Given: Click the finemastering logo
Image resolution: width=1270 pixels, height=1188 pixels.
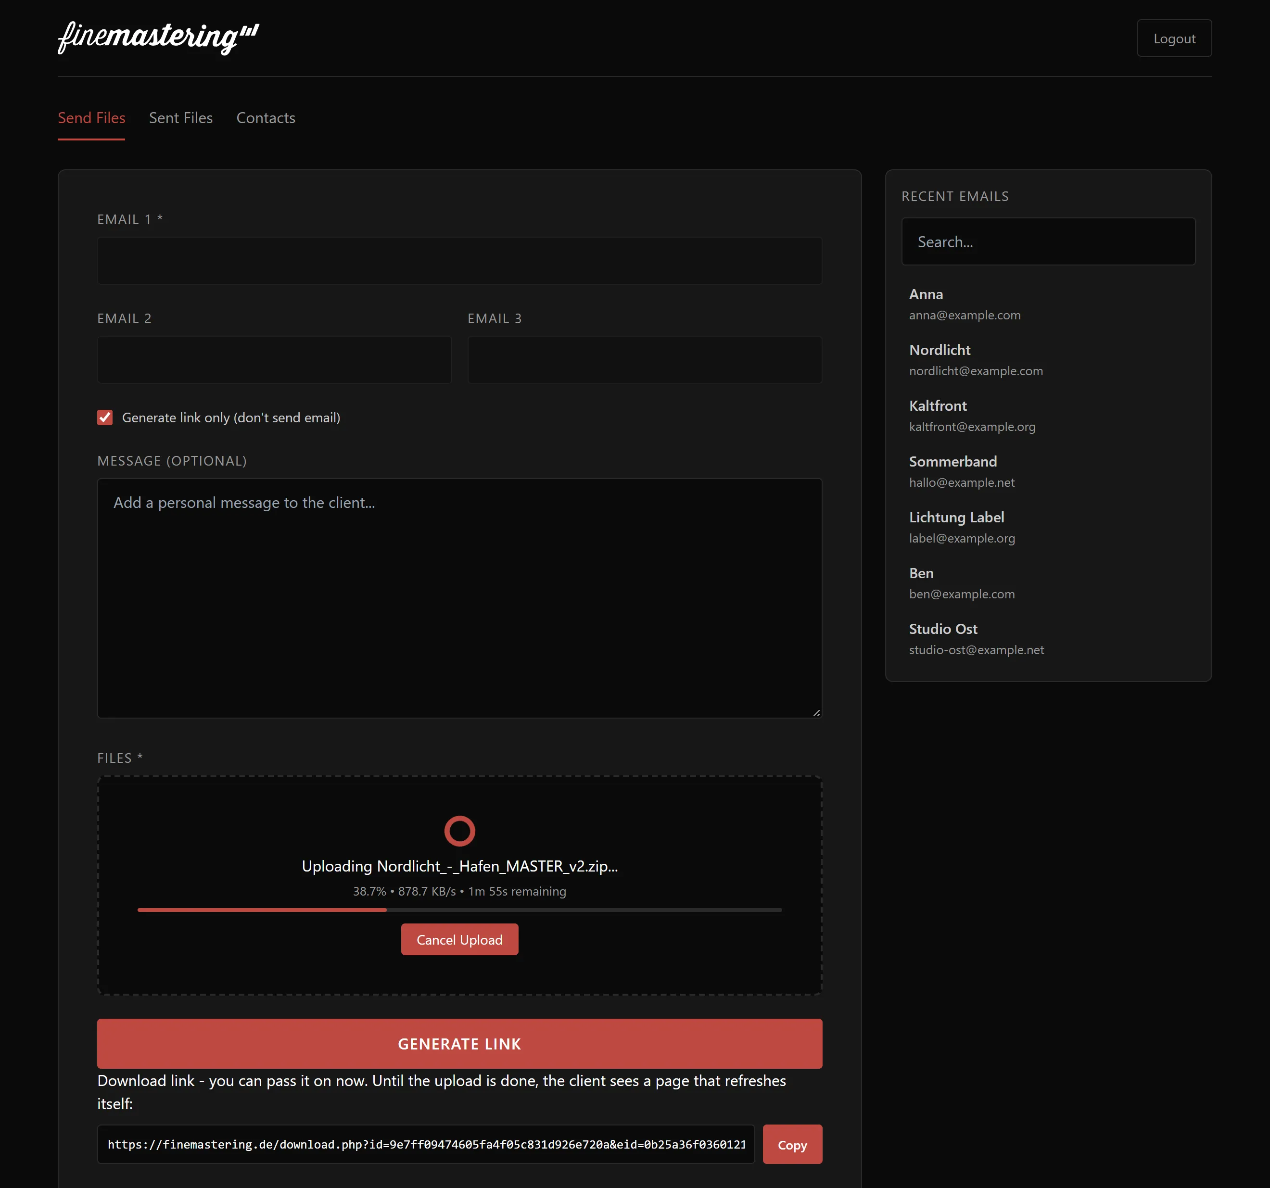Looking at the screenshot, I should coord(158,38).
